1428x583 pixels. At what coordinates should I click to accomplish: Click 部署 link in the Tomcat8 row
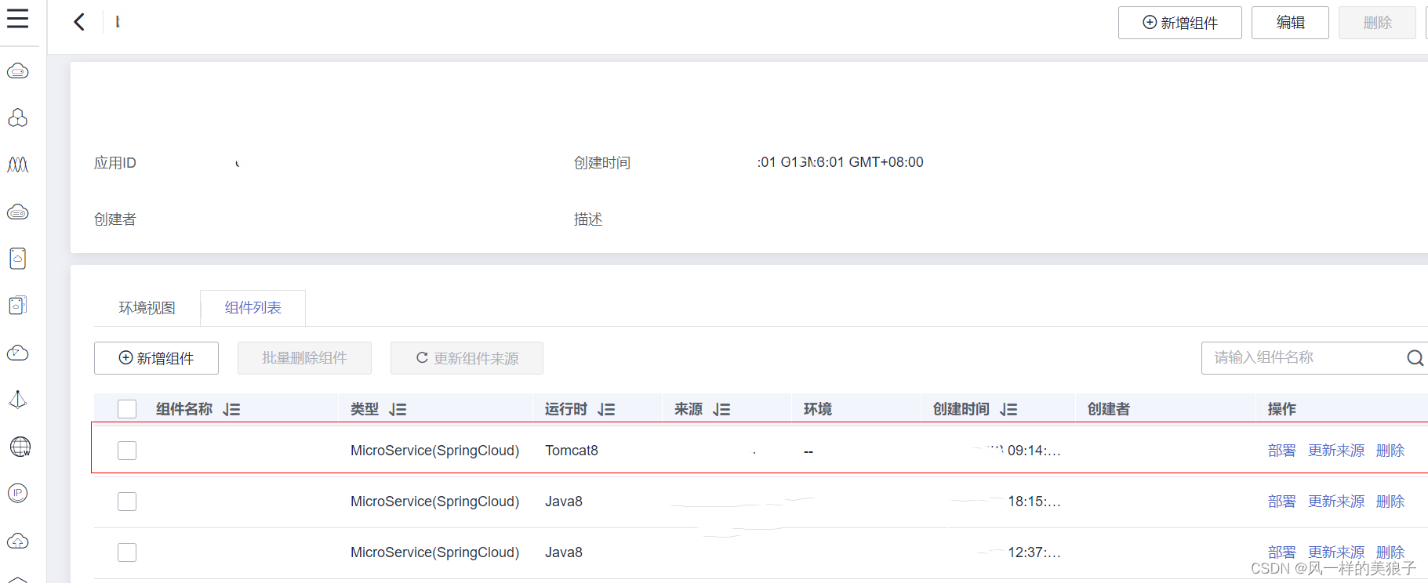tap(1281, 451)
